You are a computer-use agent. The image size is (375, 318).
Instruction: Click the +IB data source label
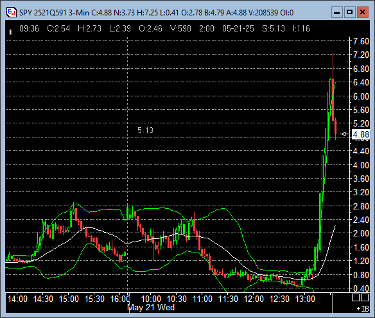[x=363, y=309]
